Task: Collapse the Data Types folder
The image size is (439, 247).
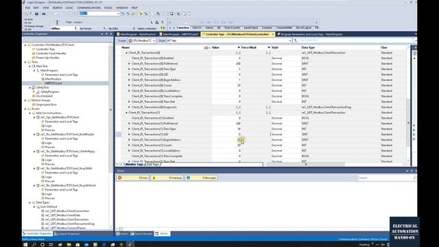Action: [30, 202]
